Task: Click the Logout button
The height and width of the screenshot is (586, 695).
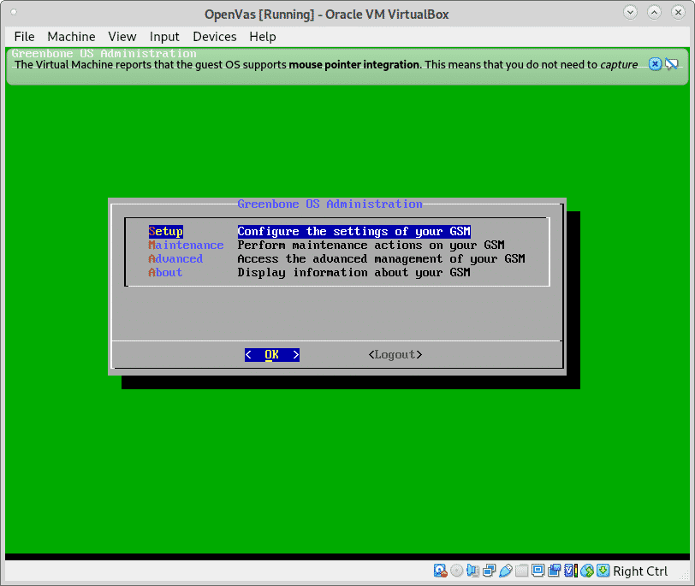Action: click(395, 355)
